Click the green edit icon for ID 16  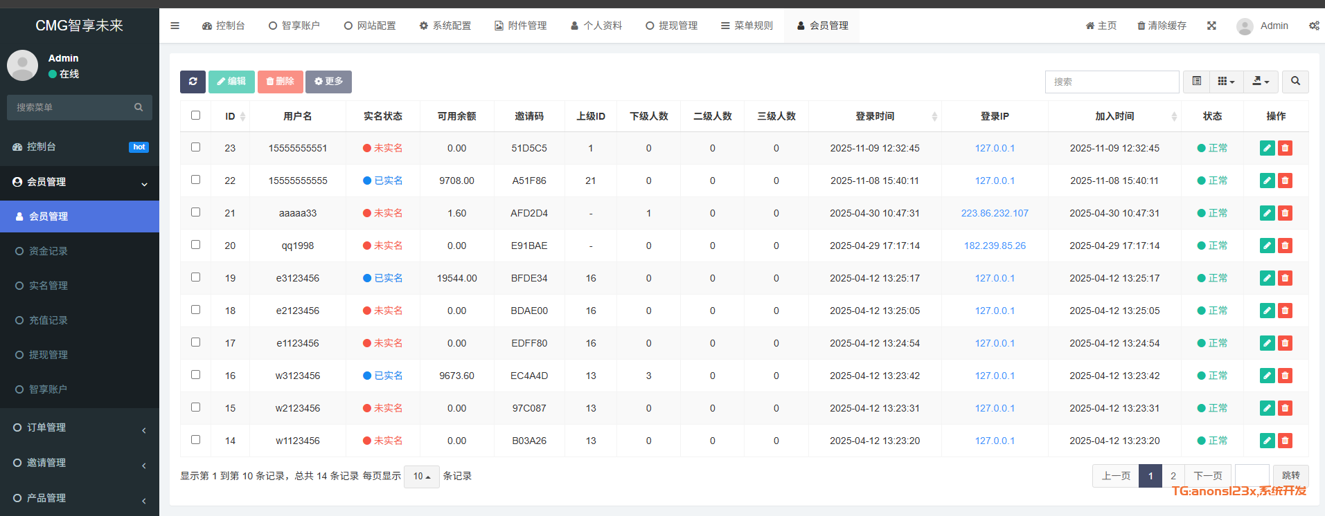pyautogui.click(x=1267, y=376)
